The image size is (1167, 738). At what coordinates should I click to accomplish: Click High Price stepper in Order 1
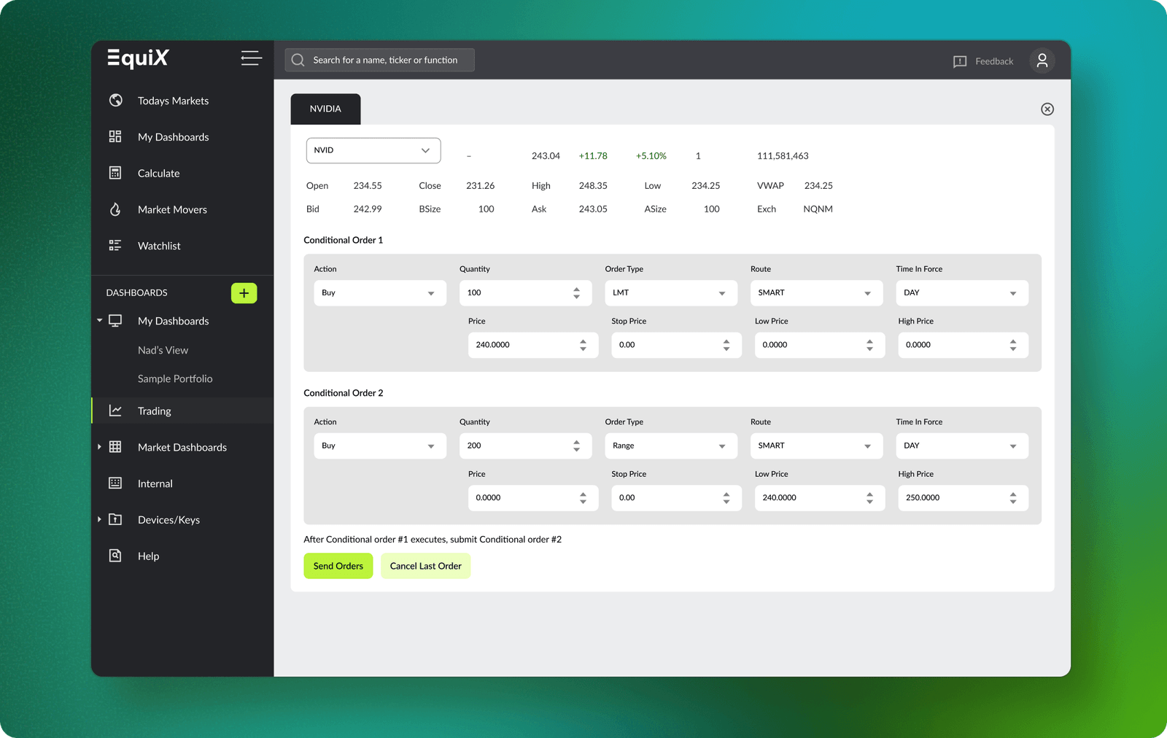point(1013,345)
